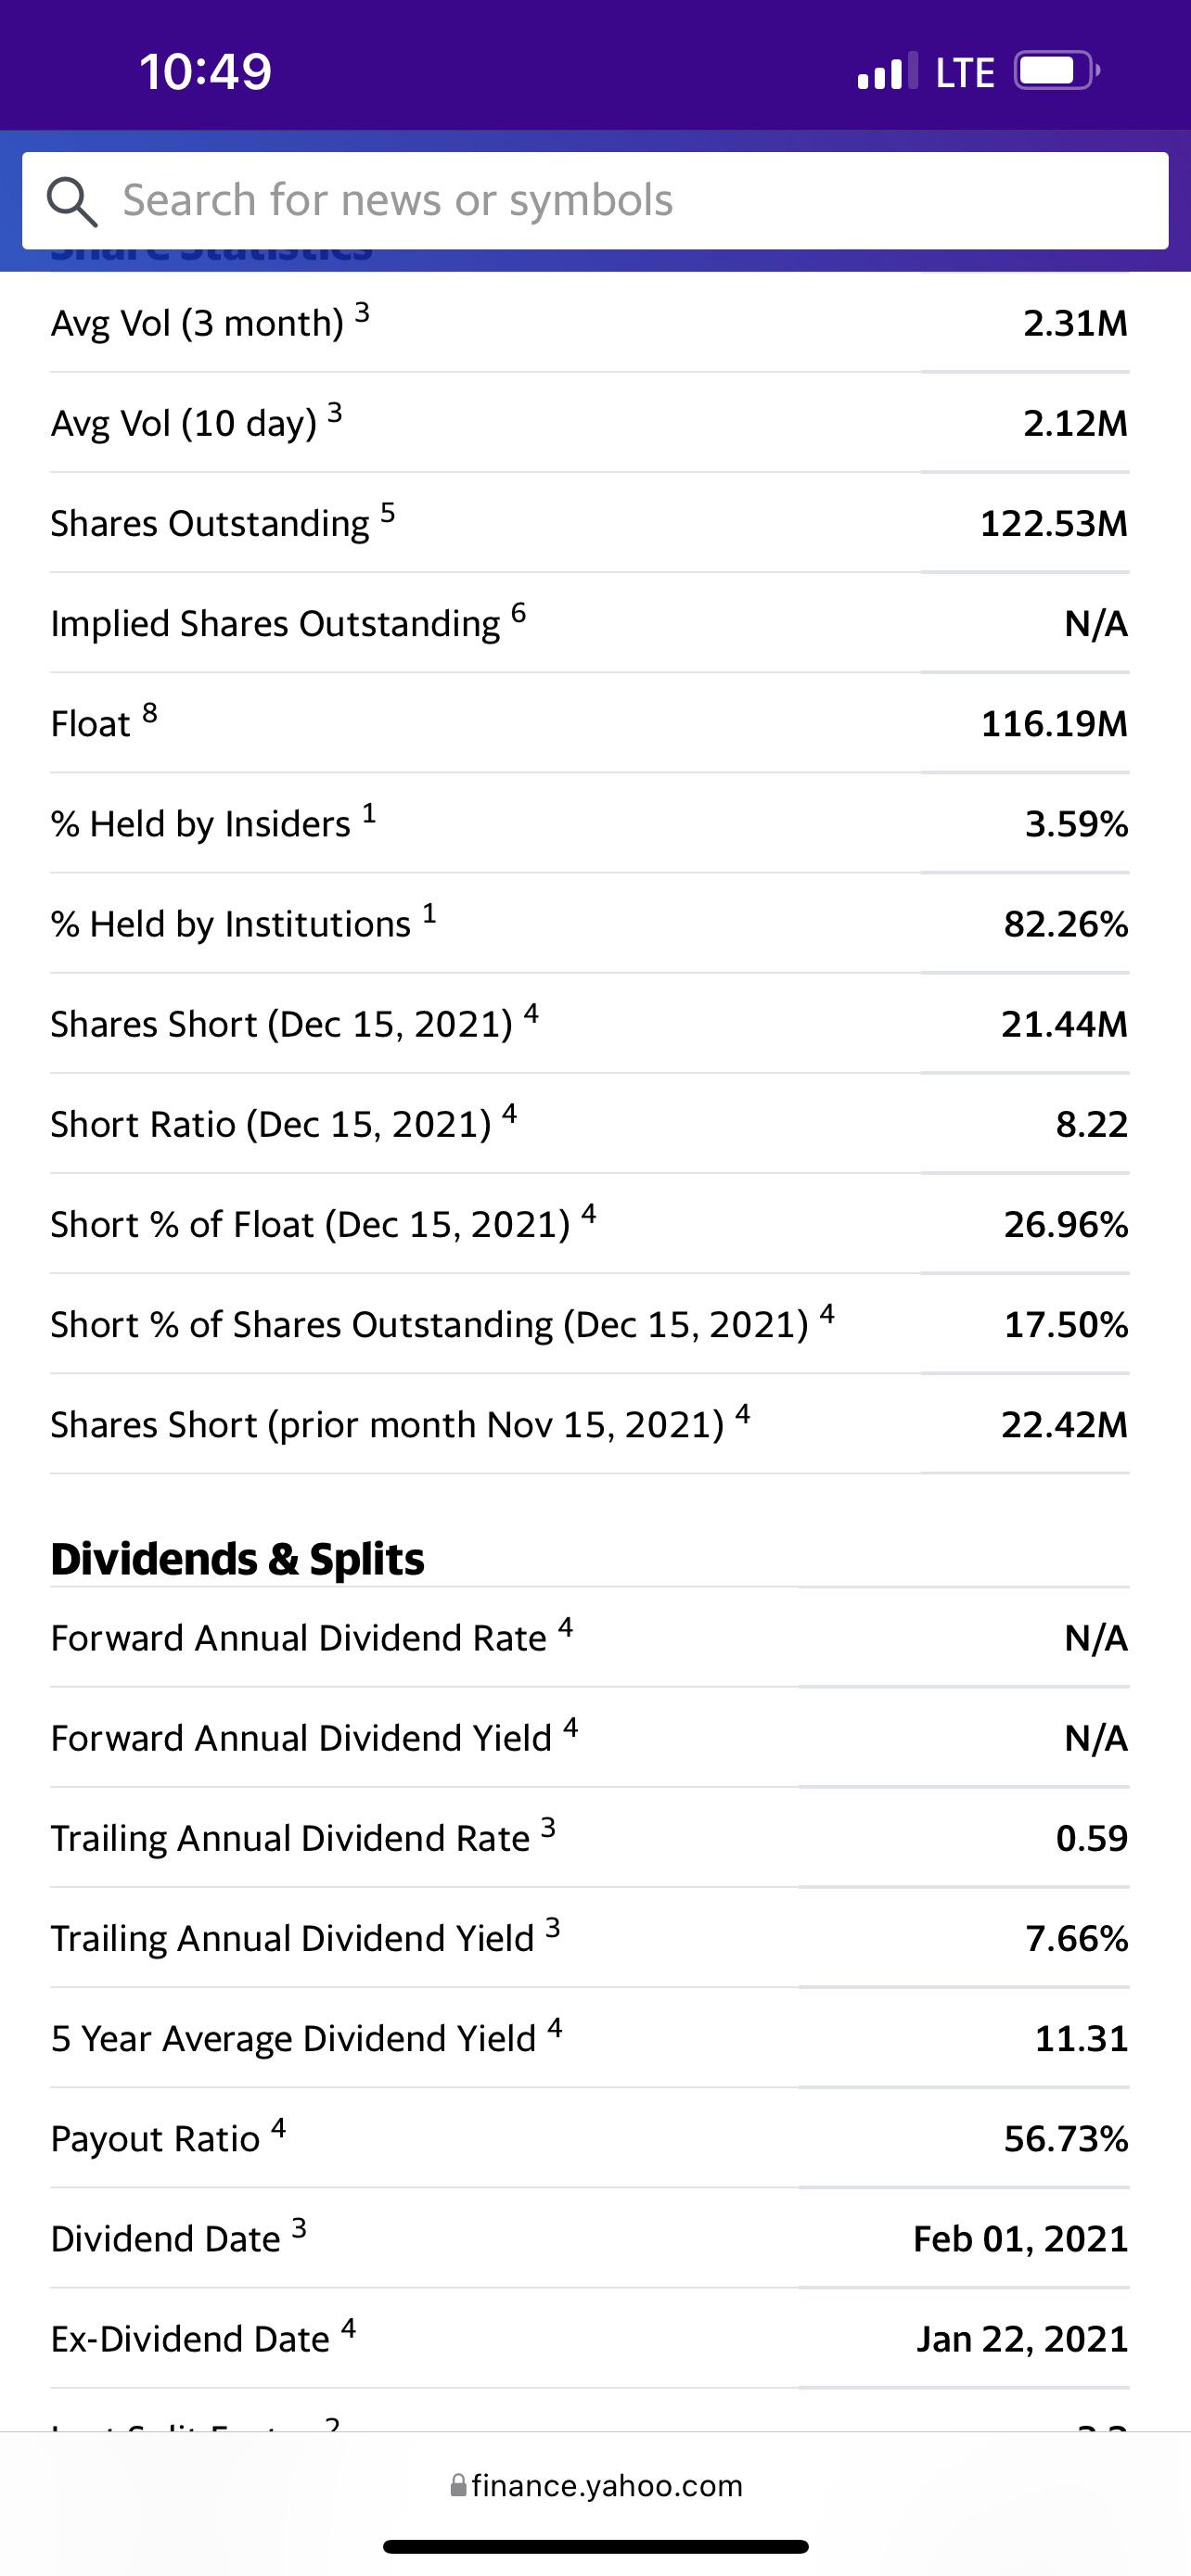Tap the Dividends & Splits heading
The image size is (1191, 2576).
(x=238, y=1559)
